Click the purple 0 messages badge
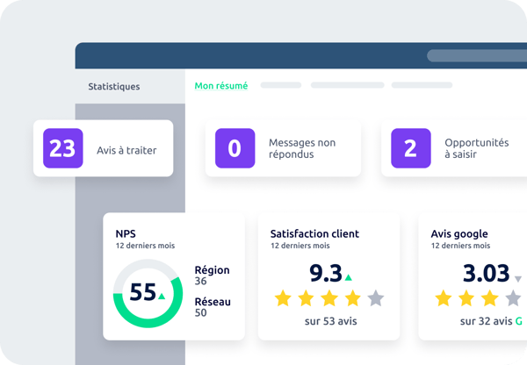Viewport: 527px width, 365px height. point(235,148)
